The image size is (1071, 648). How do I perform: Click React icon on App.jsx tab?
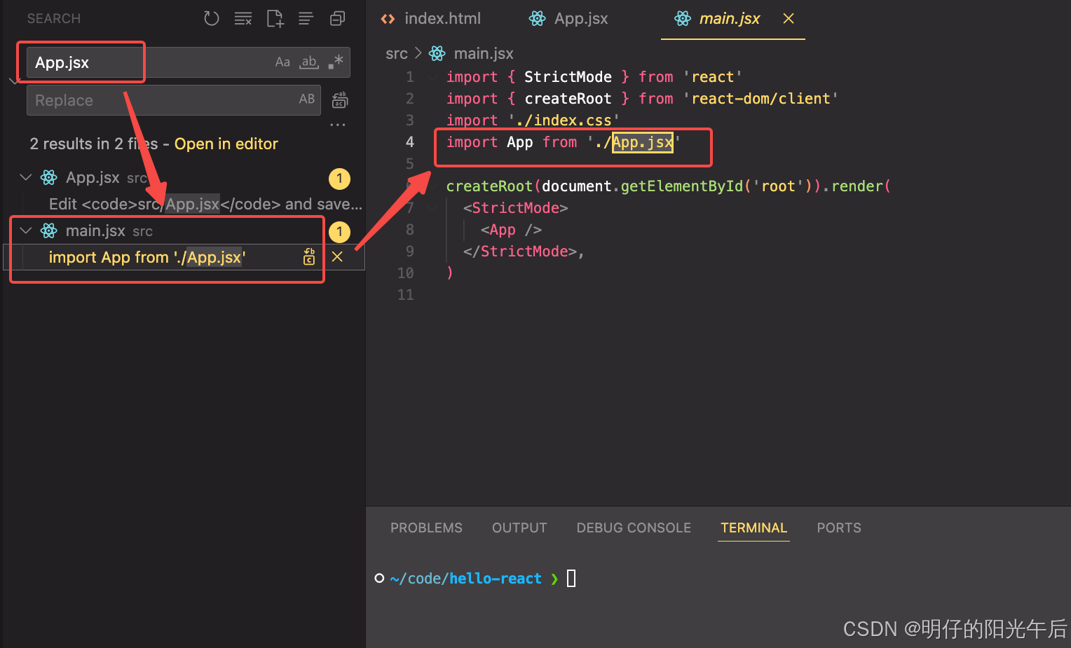[538, 19]
